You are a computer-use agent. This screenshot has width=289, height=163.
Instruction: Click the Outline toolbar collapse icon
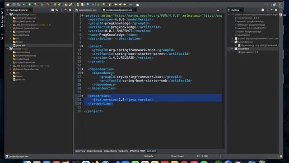(263, 10)
